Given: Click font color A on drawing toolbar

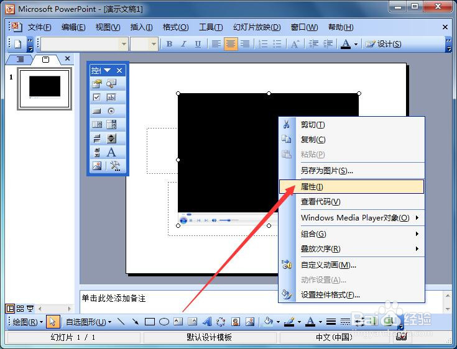Looking at the screenshot, I should 311,322.
